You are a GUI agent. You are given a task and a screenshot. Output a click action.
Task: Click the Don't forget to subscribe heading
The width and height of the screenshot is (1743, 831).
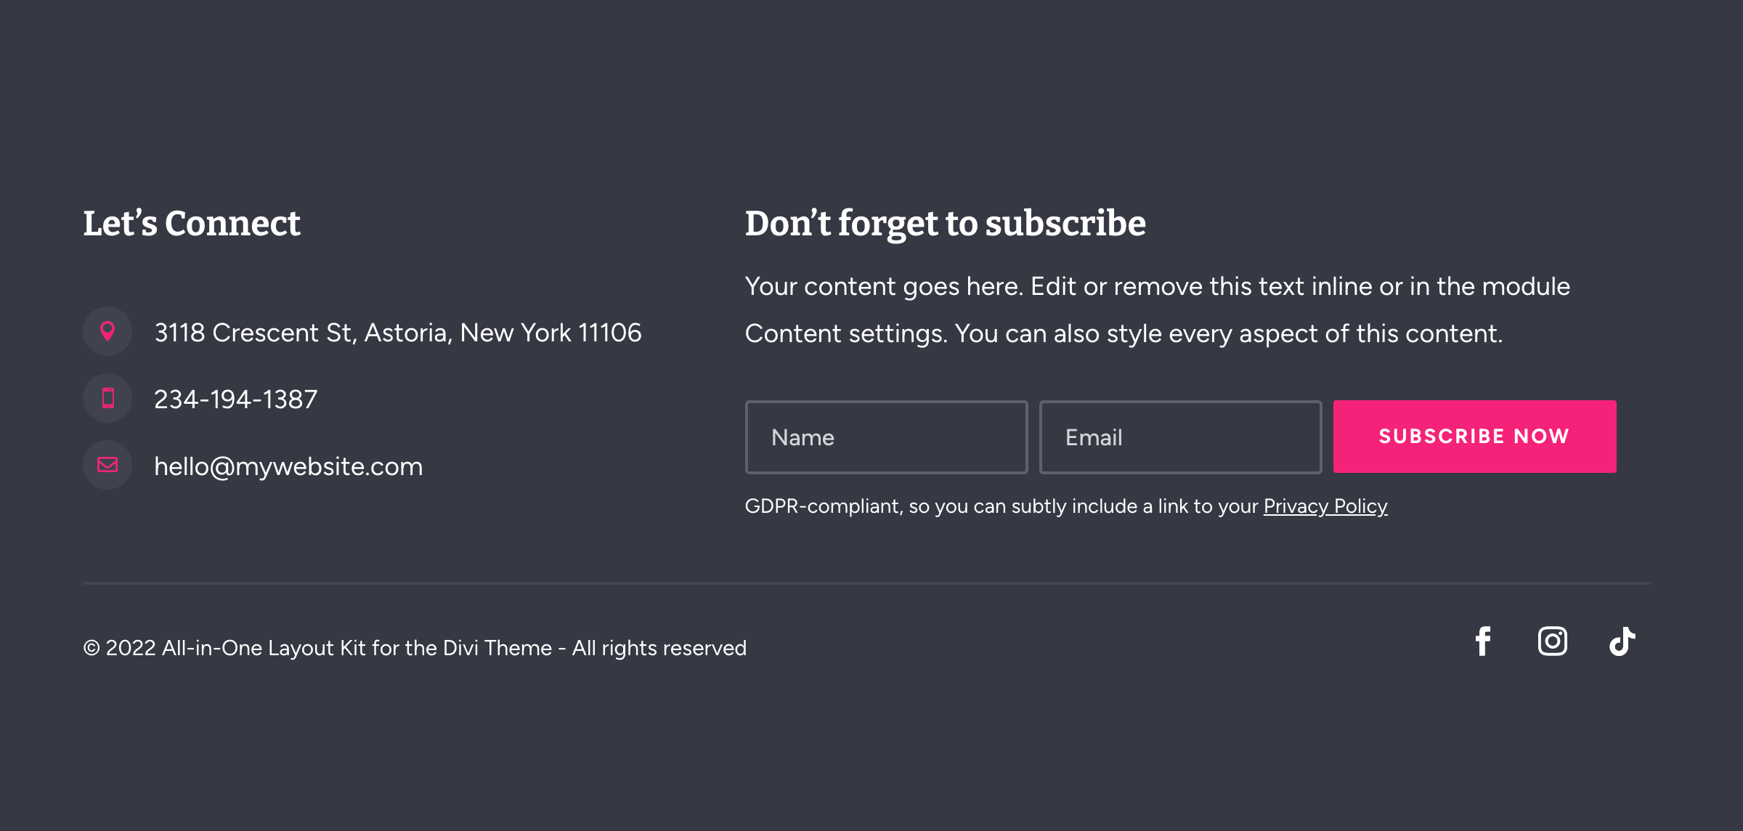tap(946, 224)
